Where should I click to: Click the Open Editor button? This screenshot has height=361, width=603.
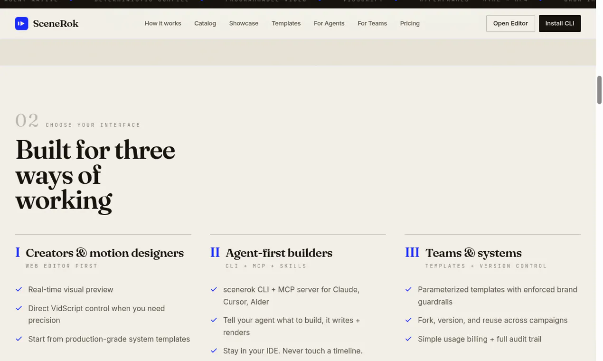(x=510, y=23)
